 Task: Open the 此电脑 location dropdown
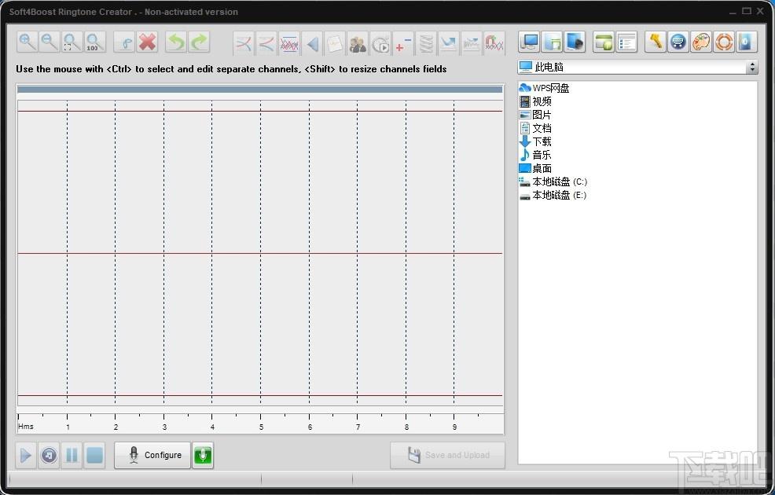tap(638, 68)
